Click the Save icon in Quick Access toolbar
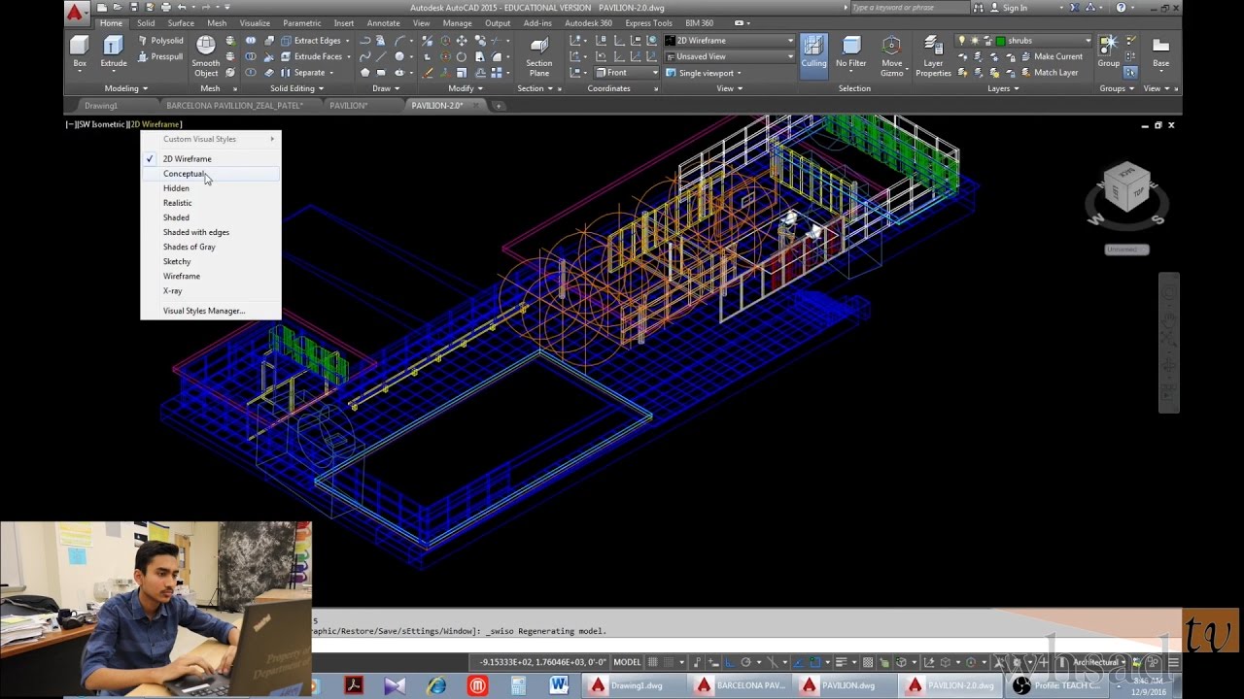The height and width of the screenshot is (699, 1244). pos(133,8)
